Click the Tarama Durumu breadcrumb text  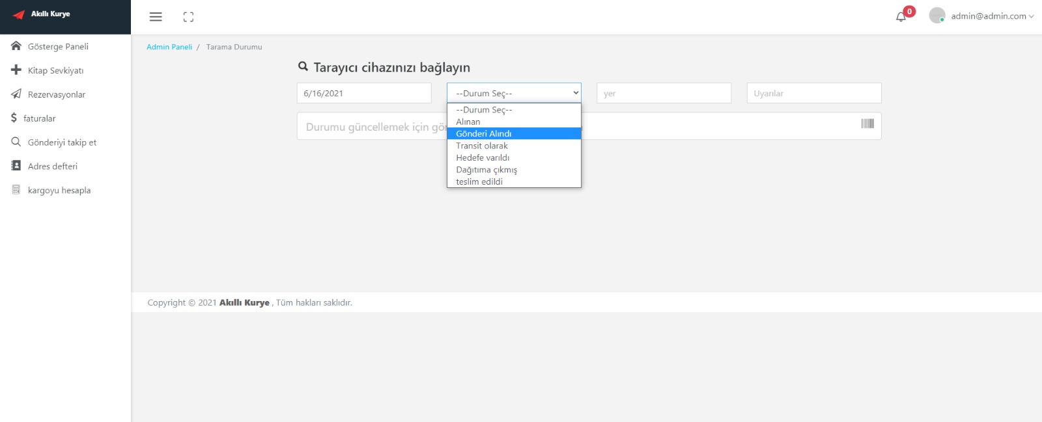(234, 47)
